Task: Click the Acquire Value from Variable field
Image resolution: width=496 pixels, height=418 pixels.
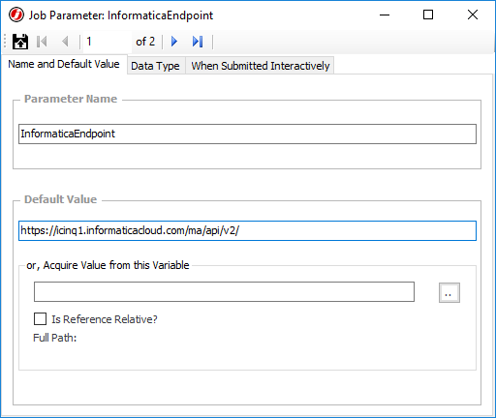Action: 224,292
